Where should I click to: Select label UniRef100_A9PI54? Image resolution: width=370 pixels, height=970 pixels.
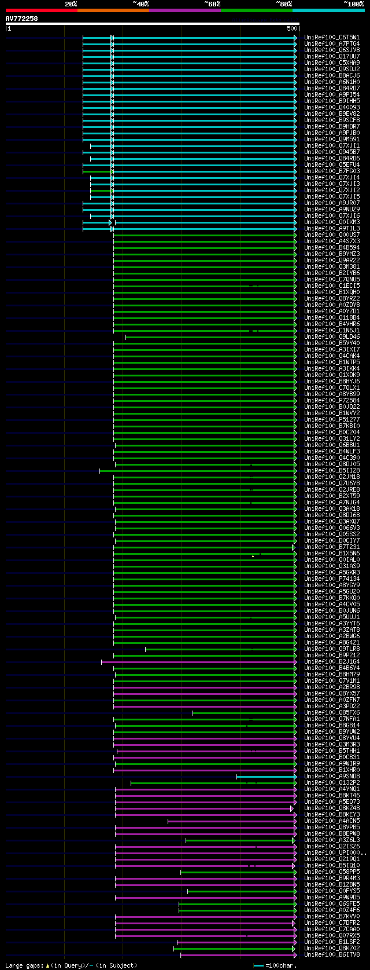[332, 94]
